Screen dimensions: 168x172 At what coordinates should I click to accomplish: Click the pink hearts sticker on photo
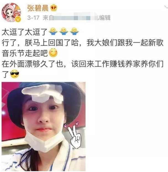72,124
